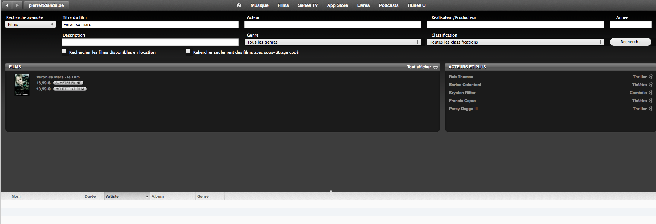The height and width of the screenshot is (224, 656).
Task: Switch to the iTunes U tab
Action: click(417, 5)
